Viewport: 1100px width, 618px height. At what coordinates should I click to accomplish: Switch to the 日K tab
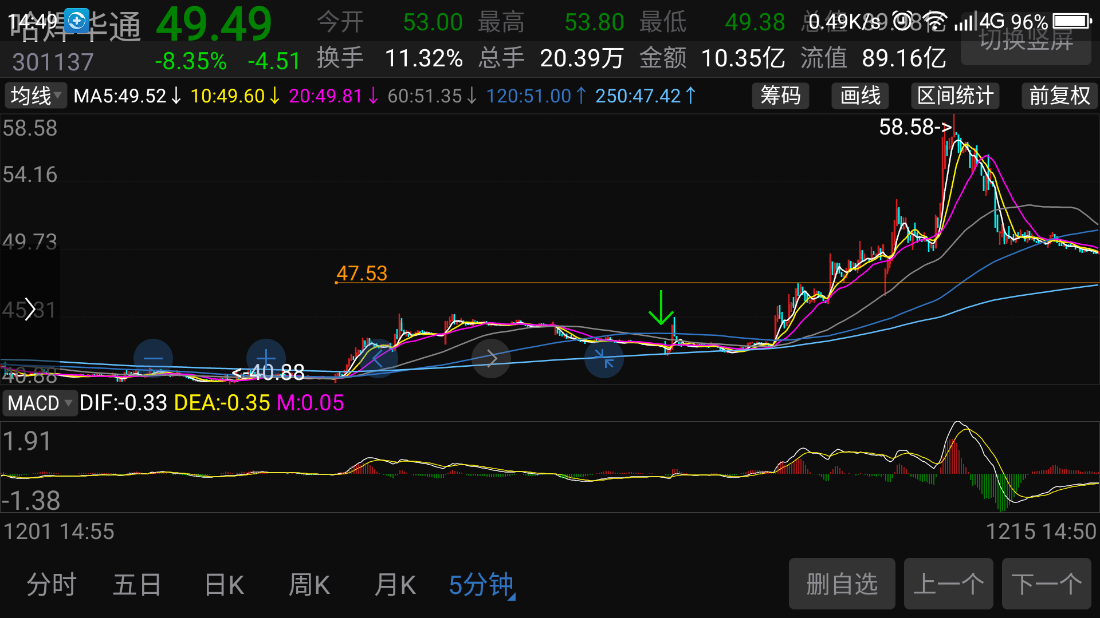tap(225, 585)
